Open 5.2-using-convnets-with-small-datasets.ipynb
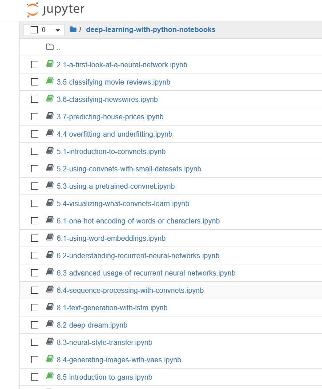This screenshot has width=322, height=389. point(129,169)
